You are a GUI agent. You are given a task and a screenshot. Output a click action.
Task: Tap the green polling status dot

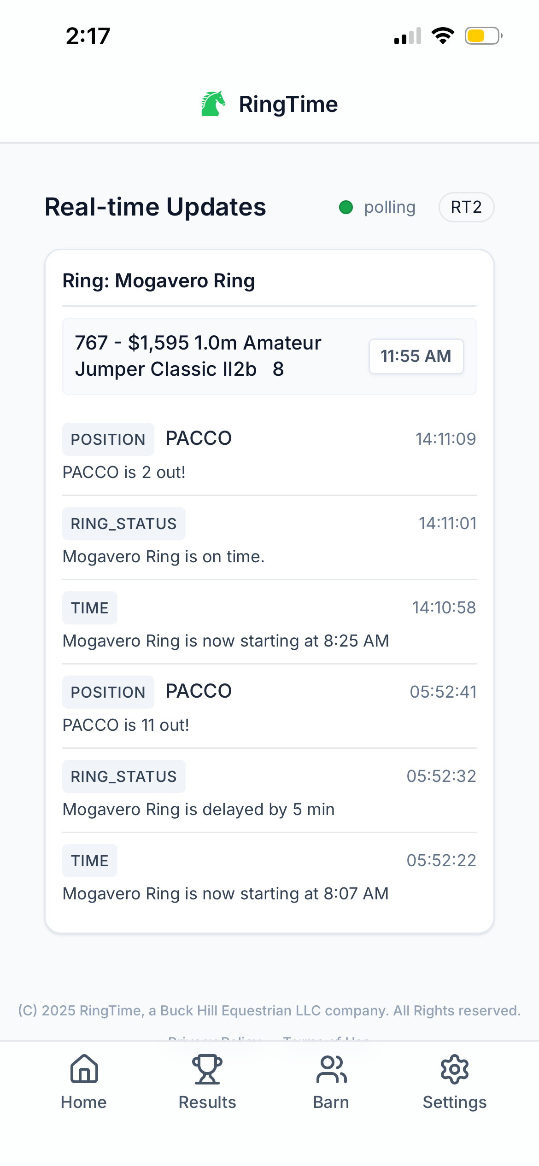tap(346, 207)
